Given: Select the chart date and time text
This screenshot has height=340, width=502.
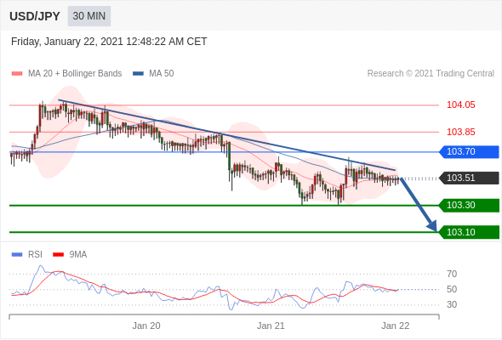Looking at the screenshot, I should (109, 42).
